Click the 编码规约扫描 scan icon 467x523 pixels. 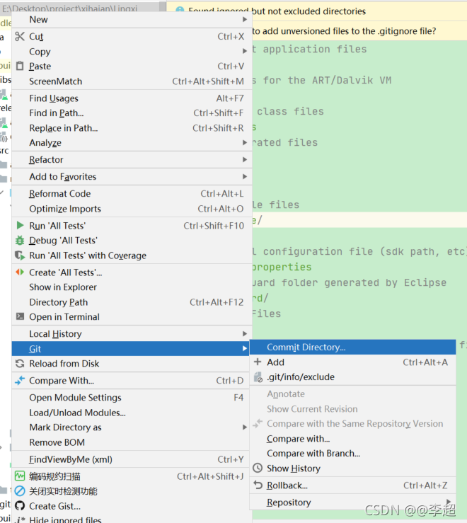[x=20, y=476]
